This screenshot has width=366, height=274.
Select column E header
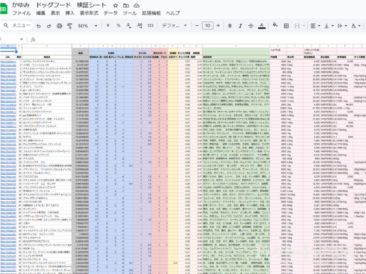[x=80, y=46]
